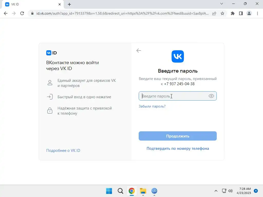Bookmark this page with star icon

pyautogui.click(x=222, y=13)
